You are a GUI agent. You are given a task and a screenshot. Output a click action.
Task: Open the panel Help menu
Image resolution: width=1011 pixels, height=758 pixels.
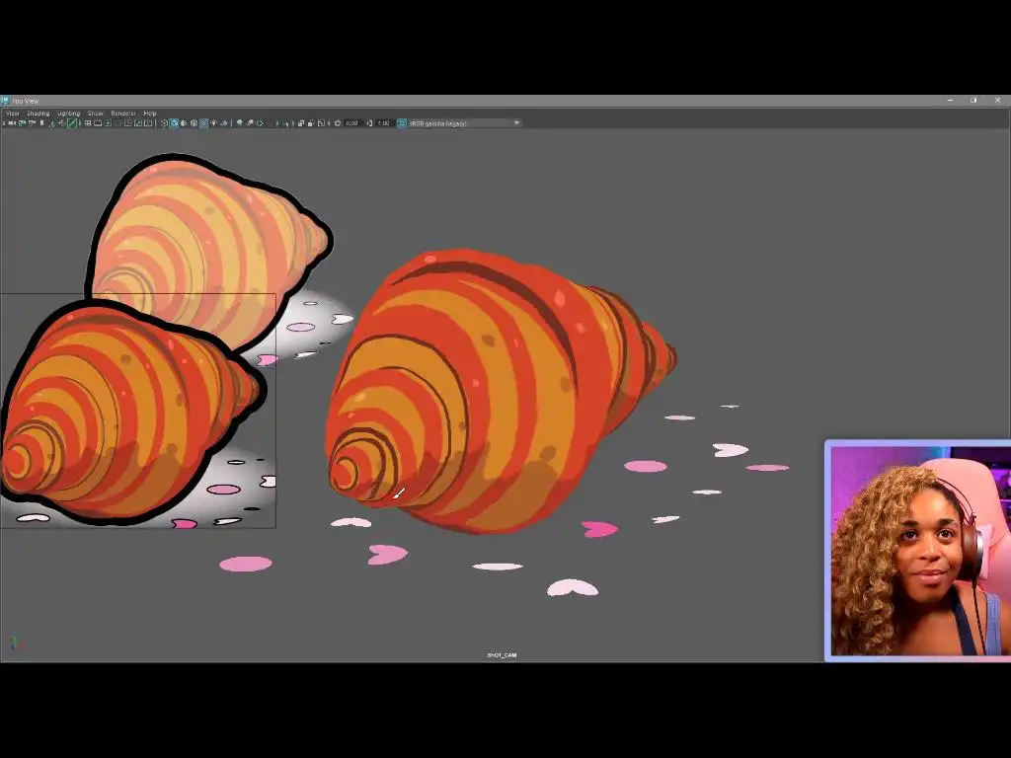pyautogui.click(x=150, y=113)
